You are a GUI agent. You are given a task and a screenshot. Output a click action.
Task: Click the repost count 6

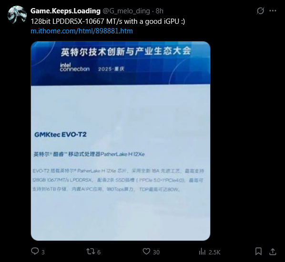coord(99,252)
